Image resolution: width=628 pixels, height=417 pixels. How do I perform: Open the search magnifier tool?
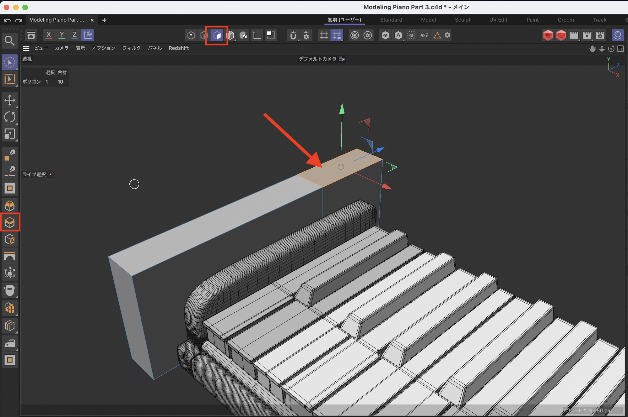(9, 41)
